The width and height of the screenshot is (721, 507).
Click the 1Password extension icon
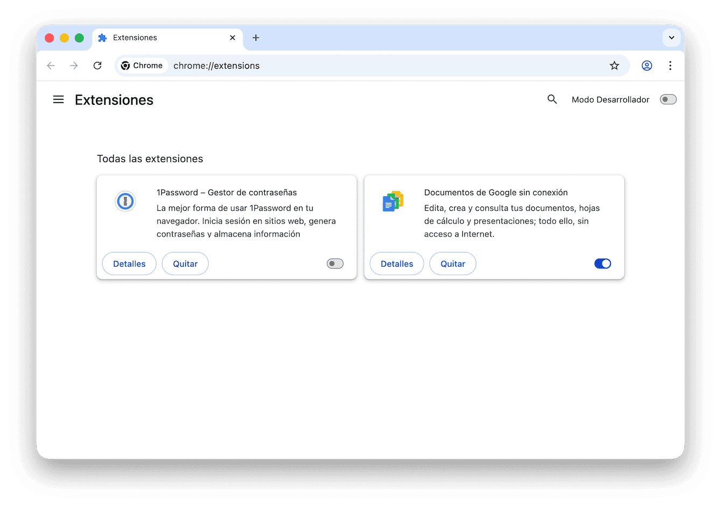click(x=125, y=201)
